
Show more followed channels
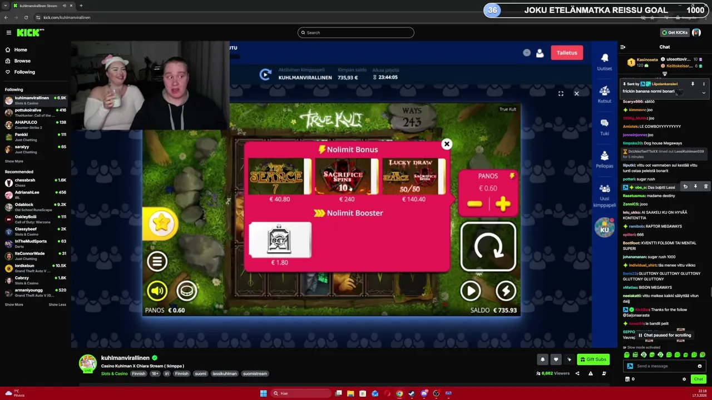[x=14, y=161]
